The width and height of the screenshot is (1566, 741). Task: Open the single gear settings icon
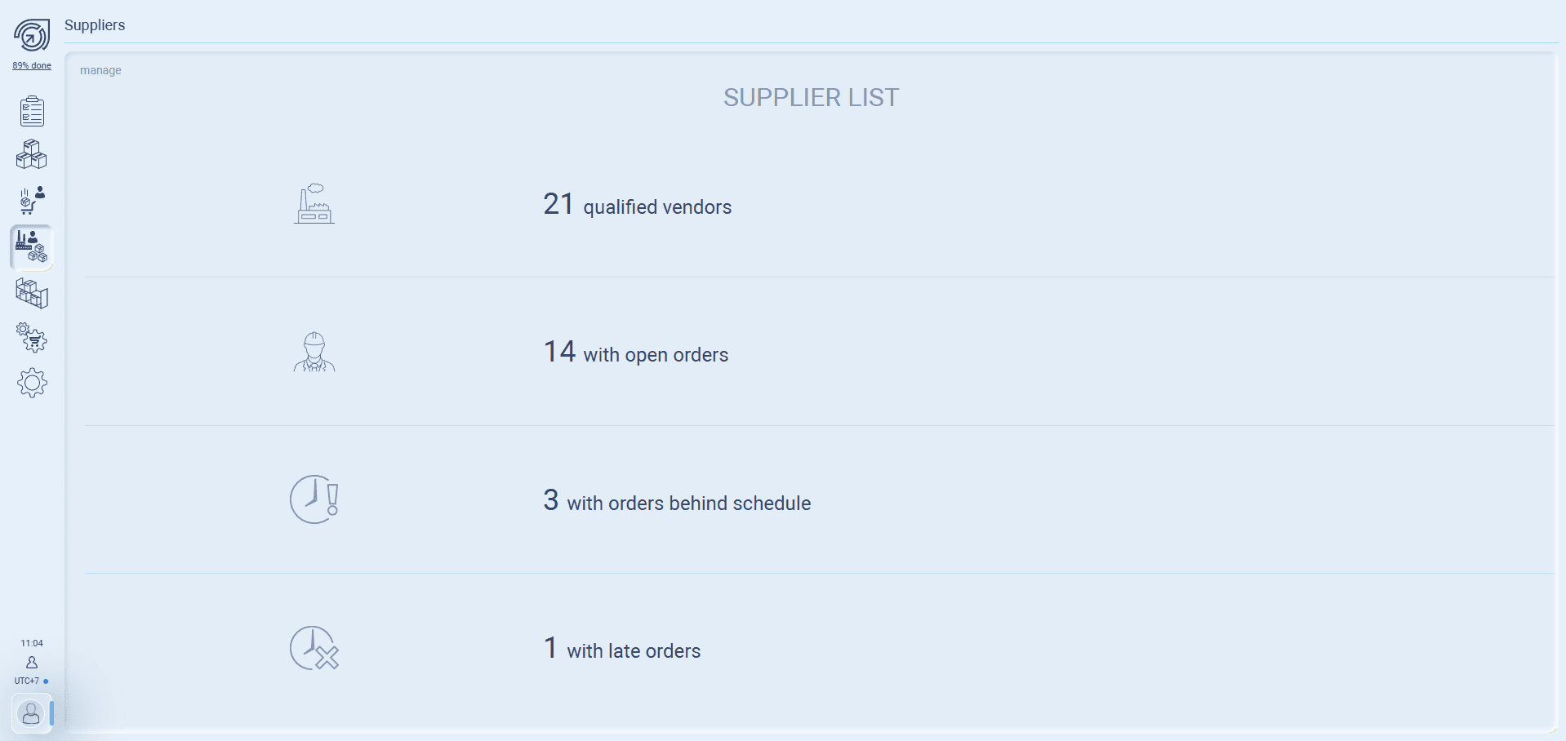32,383
